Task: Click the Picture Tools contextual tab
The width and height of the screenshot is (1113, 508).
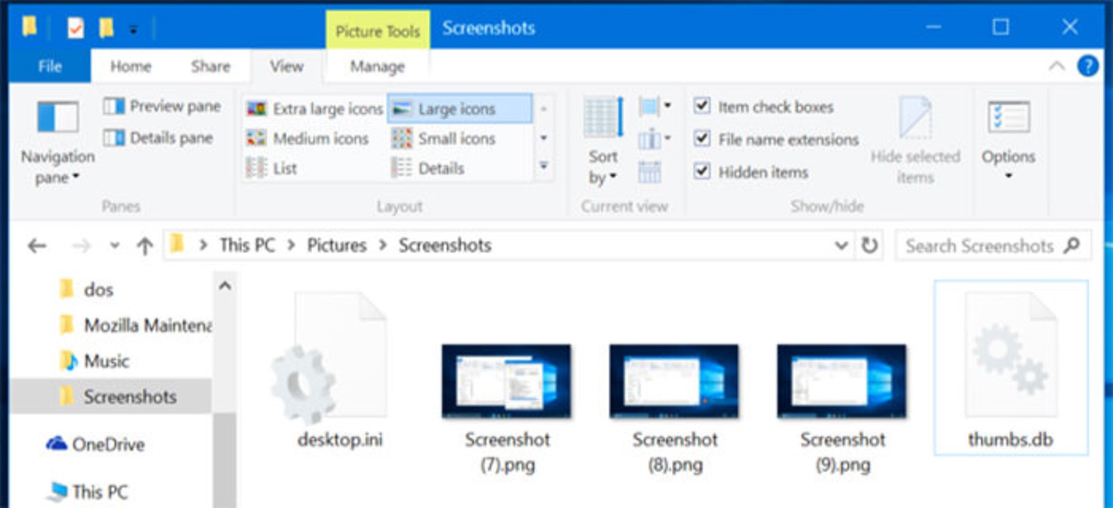Action: (377, 31)
